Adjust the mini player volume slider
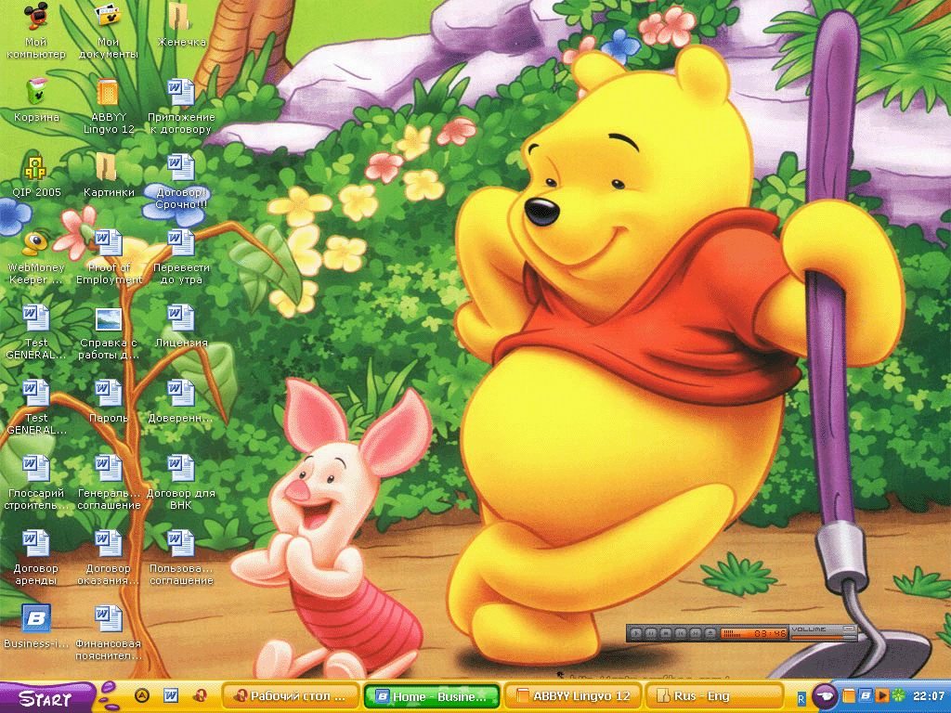951x713 pixels. pyautogui.click(x=824, y=637)
